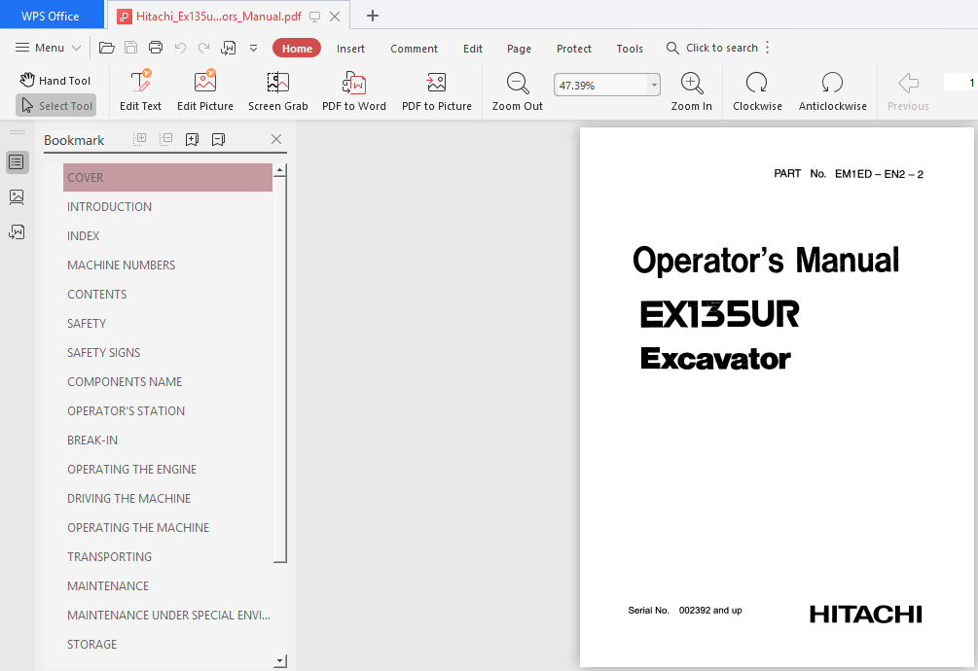Screen dimensions: 978x671
Task: Open a new tab with the plus button
Action: (373, 16)
